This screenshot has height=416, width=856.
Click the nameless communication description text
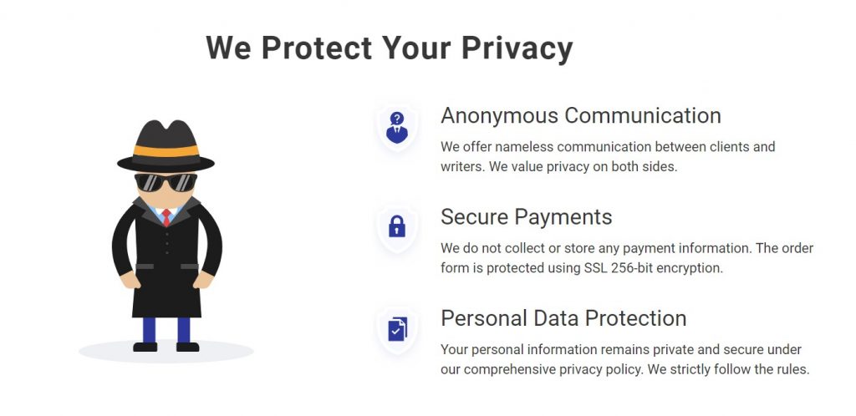click(608, 156)
